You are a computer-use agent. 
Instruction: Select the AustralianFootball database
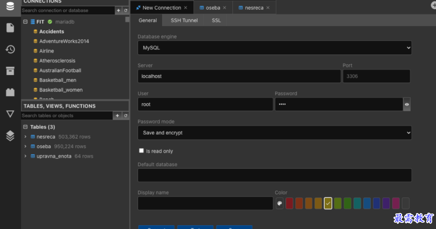pyautogui.click(x=60, y=70)
